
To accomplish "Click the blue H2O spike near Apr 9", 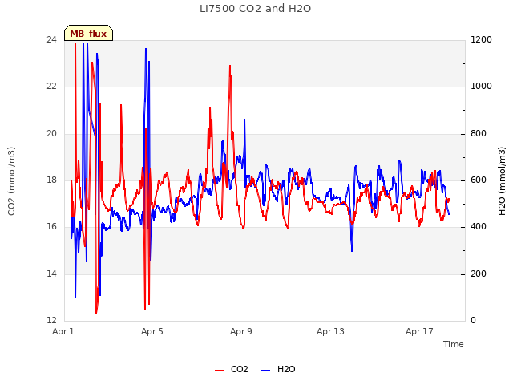I will pos(244,120).
